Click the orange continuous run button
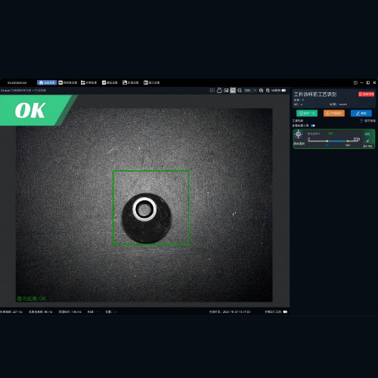Screen dimensions: 378x378 334,113
